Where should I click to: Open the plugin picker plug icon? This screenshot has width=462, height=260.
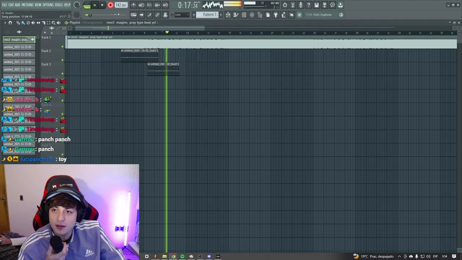coord(276,15)
